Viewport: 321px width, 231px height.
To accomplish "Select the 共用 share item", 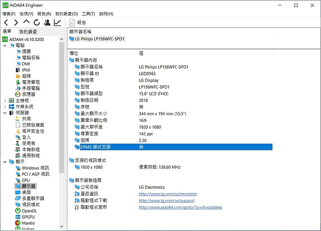I will click(x=23, y=119).
